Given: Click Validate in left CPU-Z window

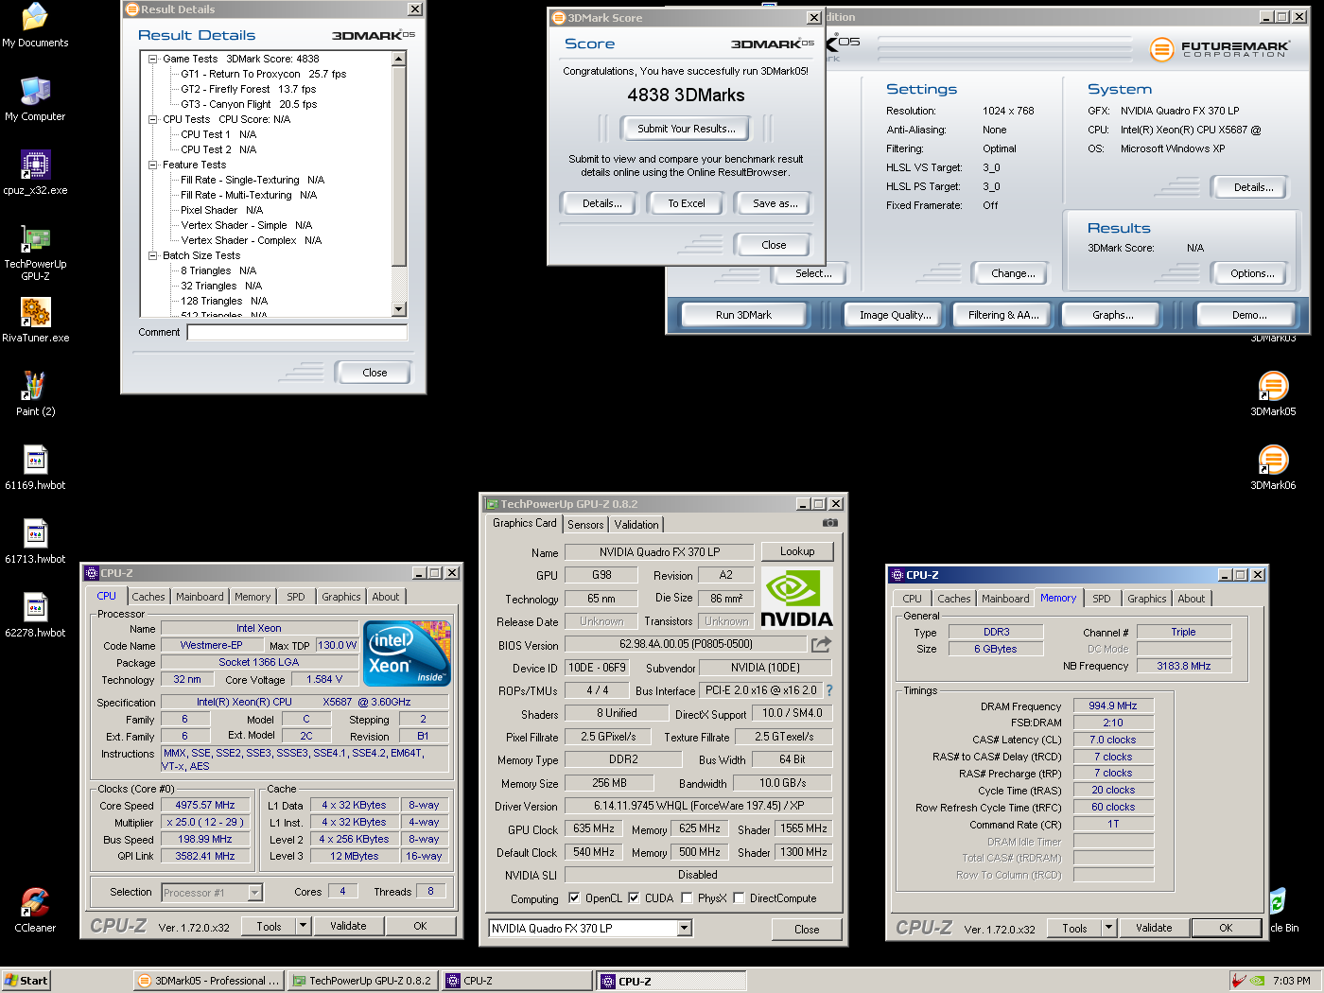Looking at the screenshot, I should tap(348, 926).
